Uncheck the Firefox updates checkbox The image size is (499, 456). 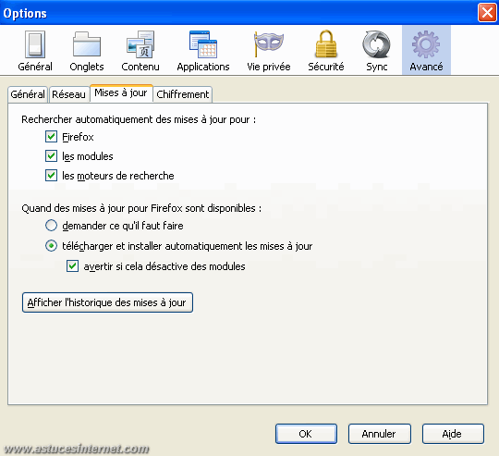[51, 137]
